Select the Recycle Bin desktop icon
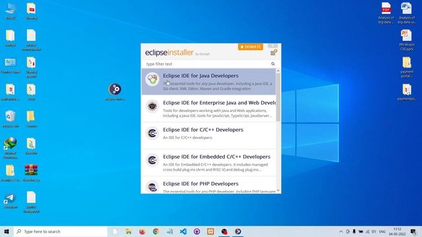 [x=11, y=118]
